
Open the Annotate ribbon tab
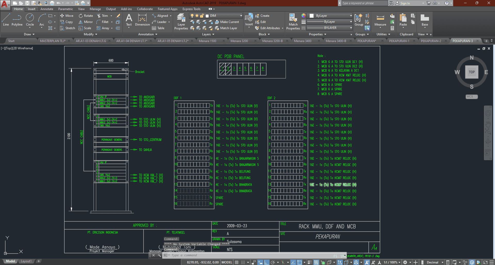(x=47, y=9)
